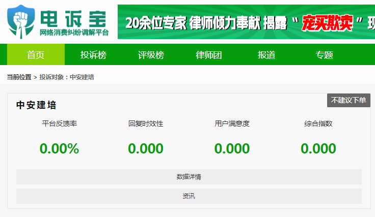Go to the 首页 tab

pos(36,54)
